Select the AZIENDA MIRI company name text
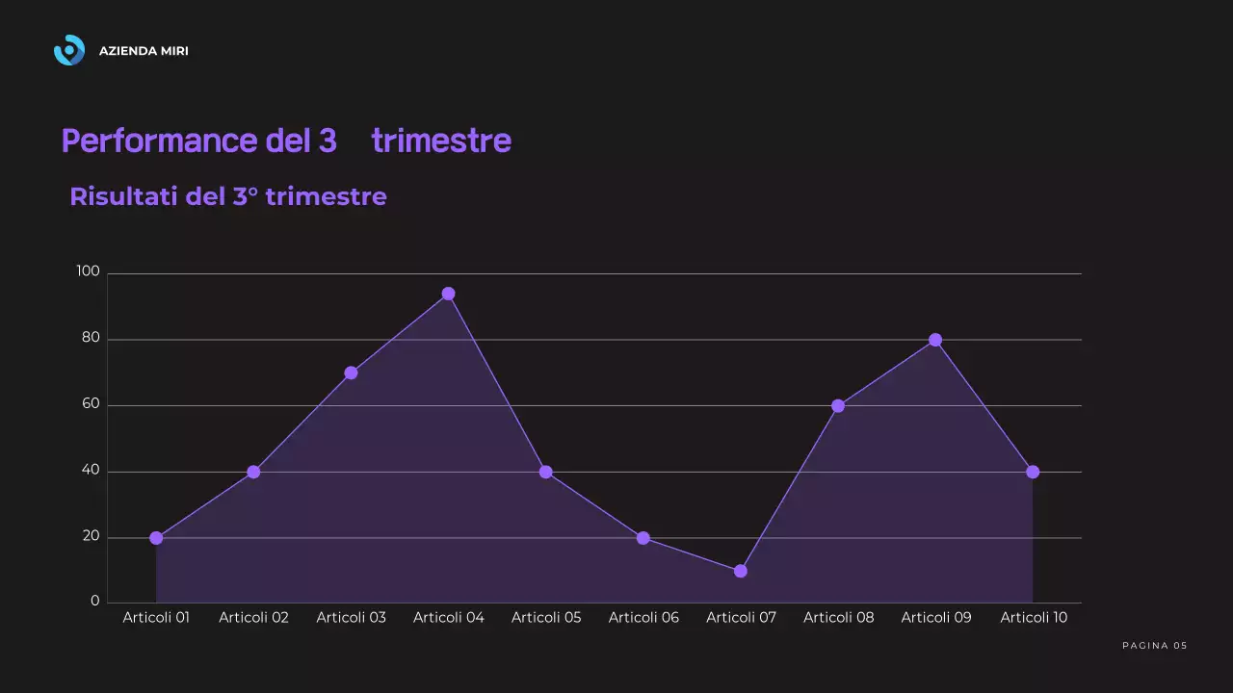This screenshot has width=1233, height=693. pos(144,51)
